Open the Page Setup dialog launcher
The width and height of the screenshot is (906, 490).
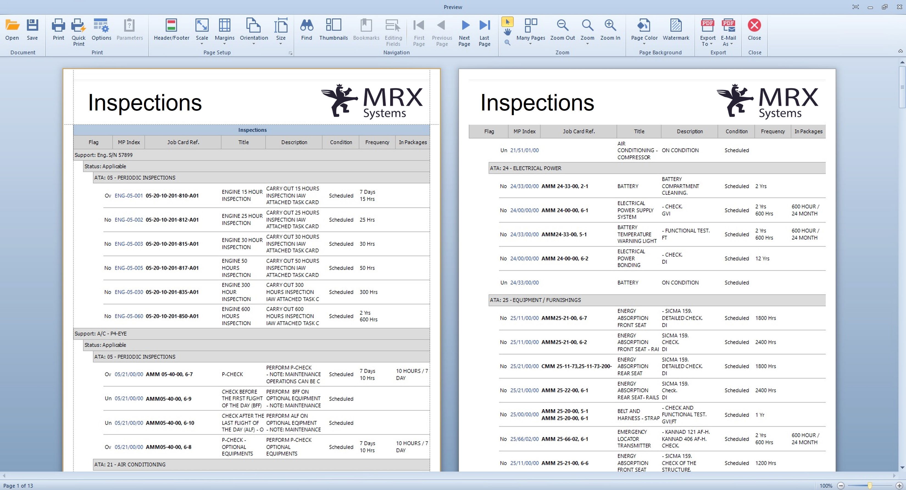(291, 53)
